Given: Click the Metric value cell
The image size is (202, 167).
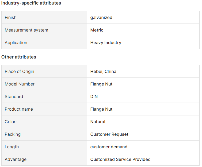Looking at the screenshot, I should 143,30.
